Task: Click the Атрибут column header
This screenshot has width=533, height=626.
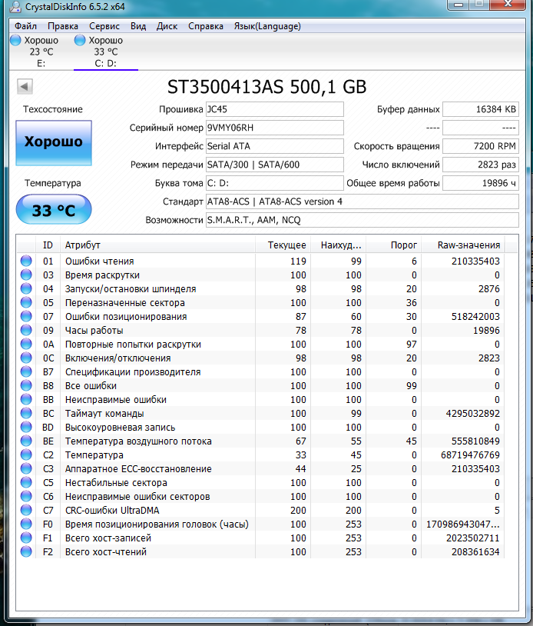Action: pyautogui.click(x=157, y=245)
